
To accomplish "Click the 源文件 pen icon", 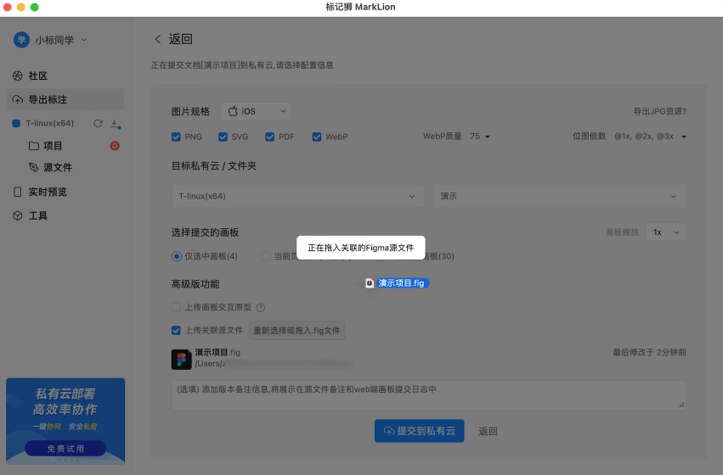I will [34, 167].
